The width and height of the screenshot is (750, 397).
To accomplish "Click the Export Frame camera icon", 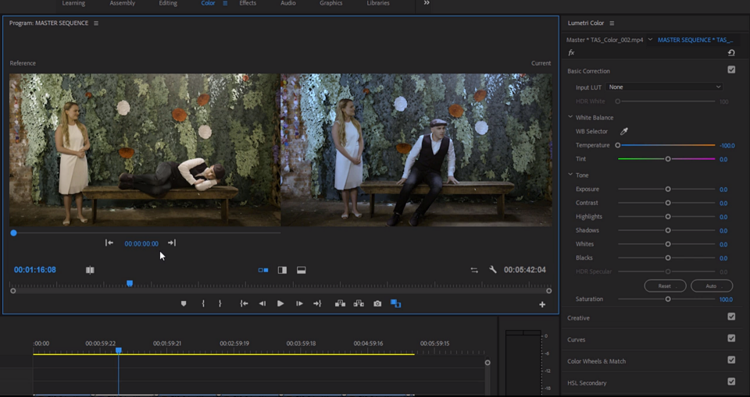I will click(x=377, y=303).
